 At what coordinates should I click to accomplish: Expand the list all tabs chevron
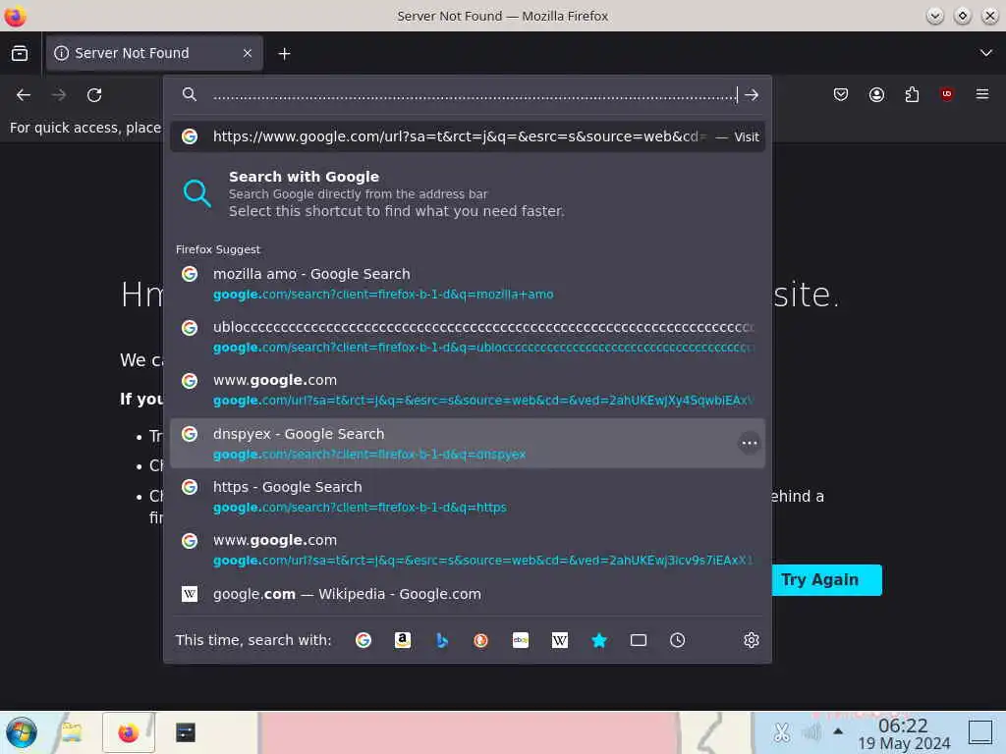click(985, 53)
